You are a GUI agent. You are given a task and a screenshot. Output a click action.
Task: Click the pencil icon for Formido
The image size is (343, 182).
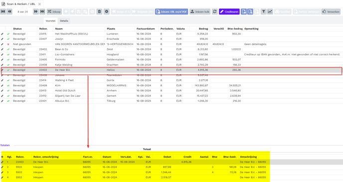[2, 59]
